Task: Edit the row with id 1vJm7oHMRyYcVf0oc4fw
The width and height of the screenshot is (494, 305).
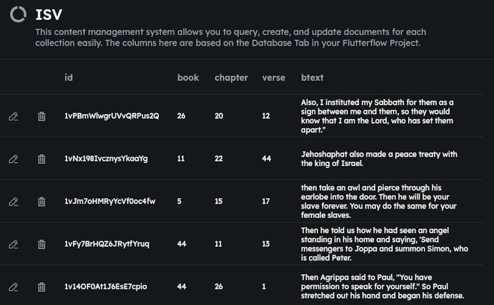Action: tap(13, 202)
